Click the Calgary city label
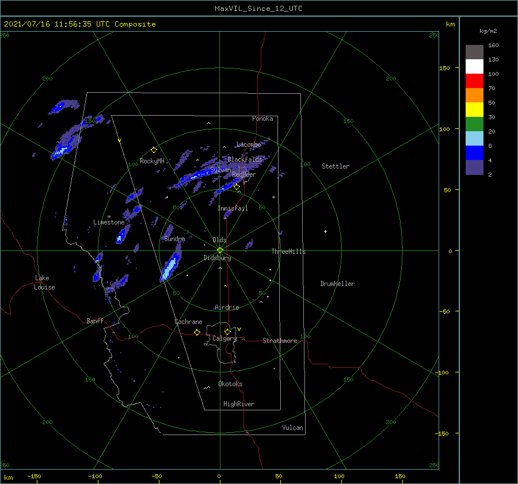Viewport: 518px width, 484px height. [224, 338]
